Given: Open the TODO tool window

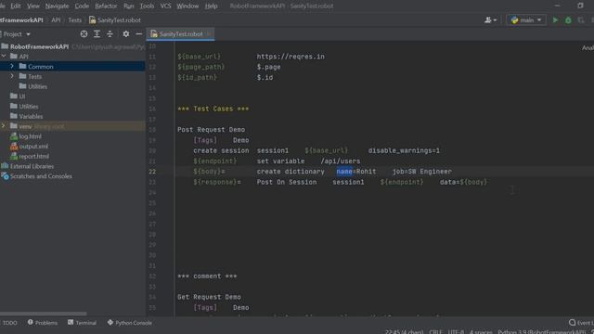Looking at the screenshot, I should point(10,323).
